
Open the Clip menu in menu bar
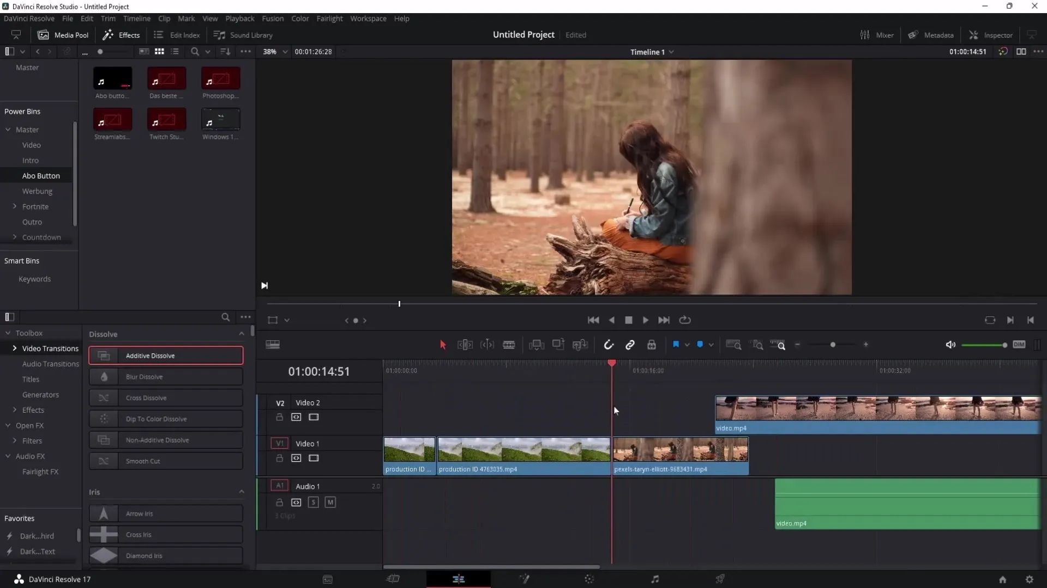point(164,18)
